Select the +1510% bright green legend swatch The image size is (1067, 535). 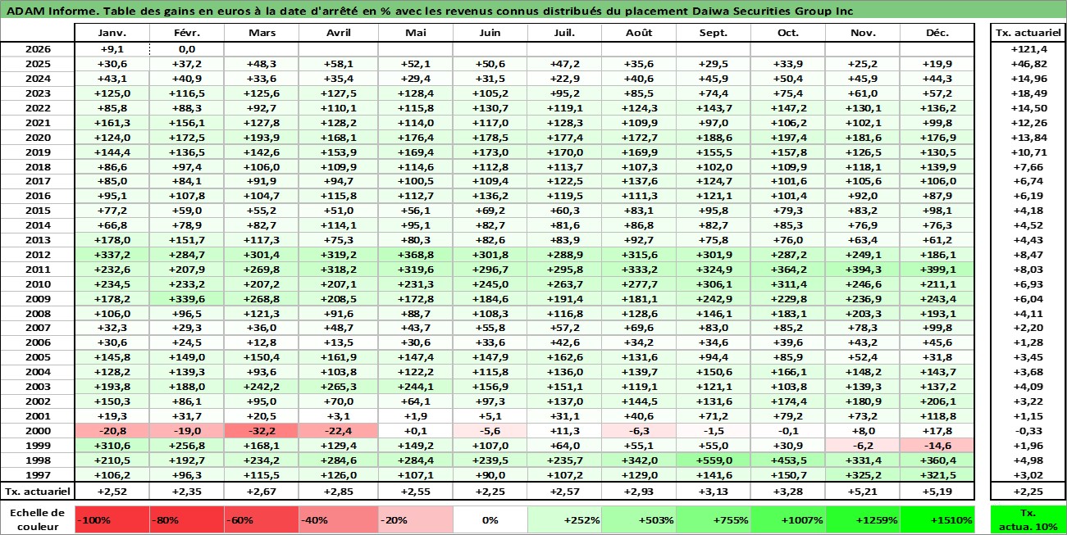pyautogui.click(x=937, y=519)
